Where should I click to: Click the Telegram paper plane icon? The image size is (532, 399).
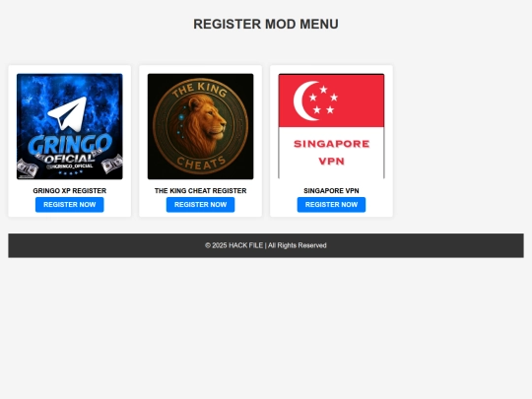pyautogui.click(x=68, y=113)
